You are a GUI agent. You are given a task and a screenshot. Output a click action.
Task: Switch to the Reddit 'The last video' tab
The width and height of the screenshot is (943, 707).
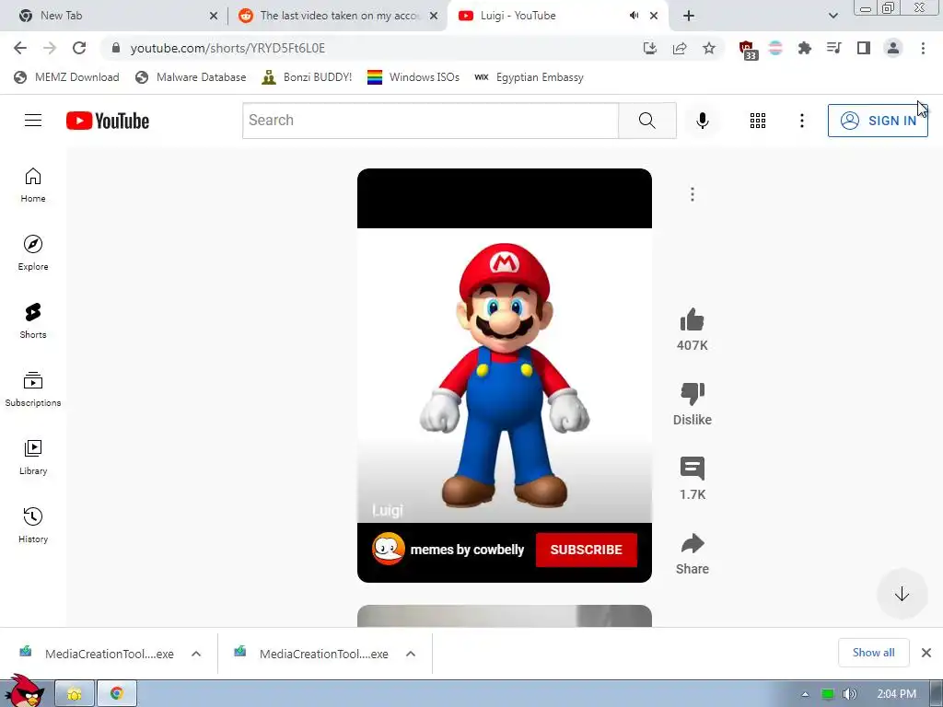(338, 16)
